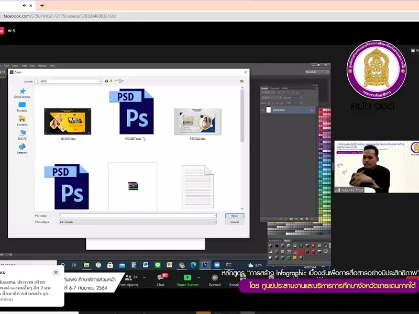Open the Select menu in Photoshop
Screen dimensions: 419x314
pos(15,66)
